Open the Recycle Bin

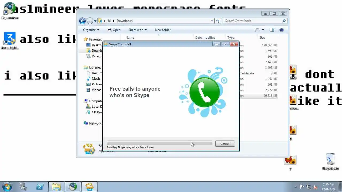click(x=331, y=162)
